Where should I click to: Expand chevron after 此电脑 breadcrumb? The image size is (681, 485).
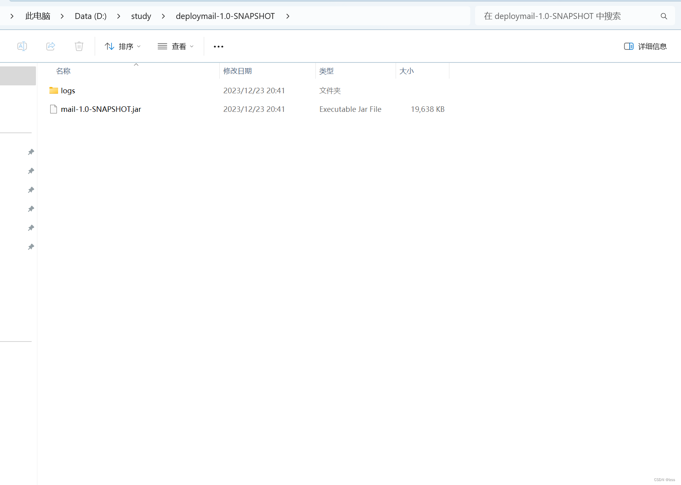tap(62, 16)
